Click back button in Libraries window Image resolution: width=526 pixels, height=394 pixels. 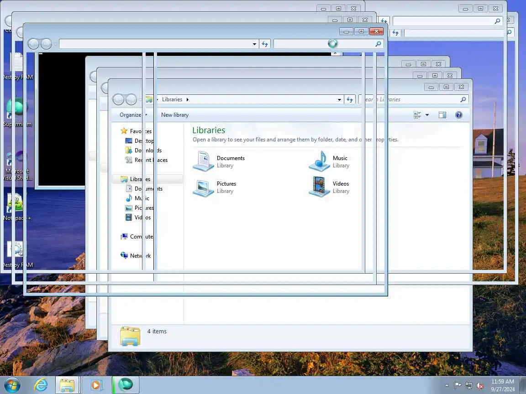(x=118, y=99)
